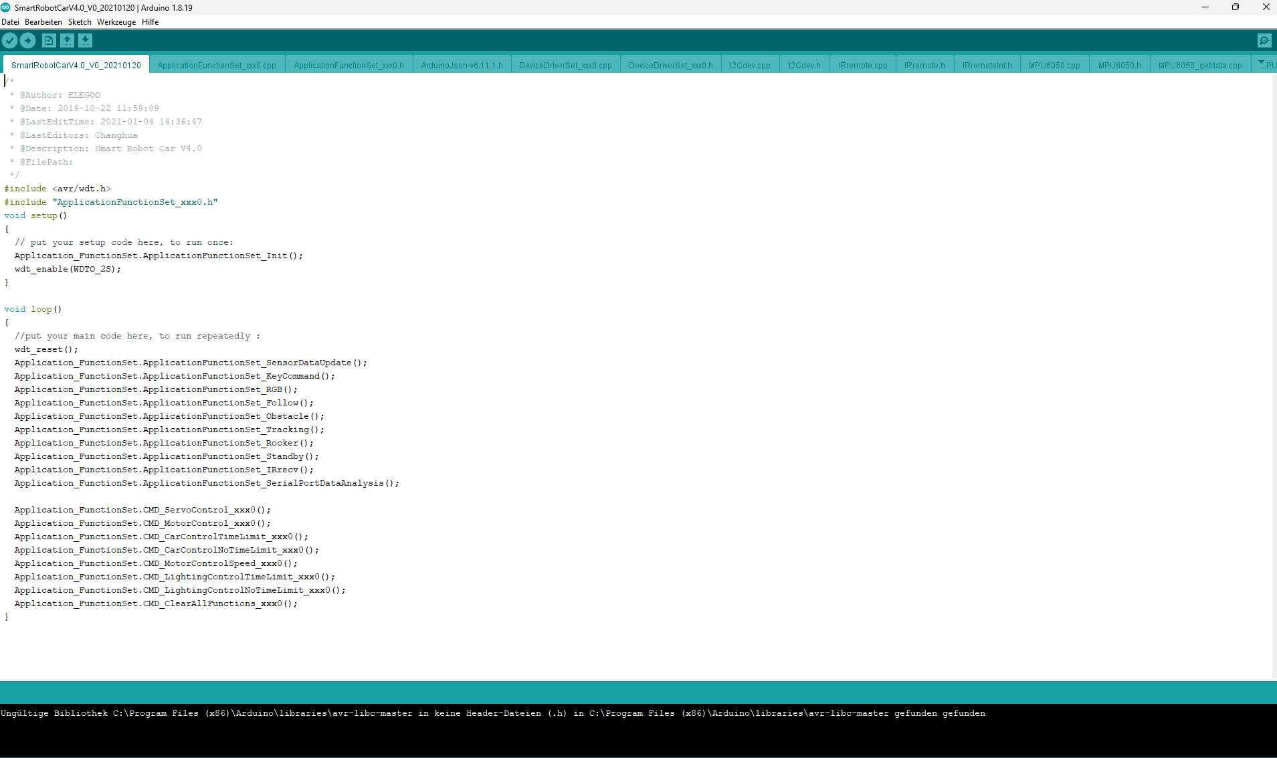Switch to ApplicationFunctionSet_xxx0.h tab
The width and height of the screenshot is (1277, 758).
(349, 65)
